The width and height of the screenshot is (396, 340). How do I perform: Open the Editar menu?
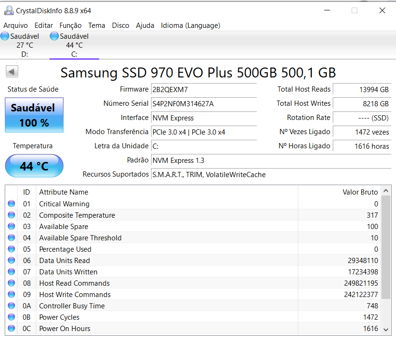pyautogui.click(x=44, y=25)
